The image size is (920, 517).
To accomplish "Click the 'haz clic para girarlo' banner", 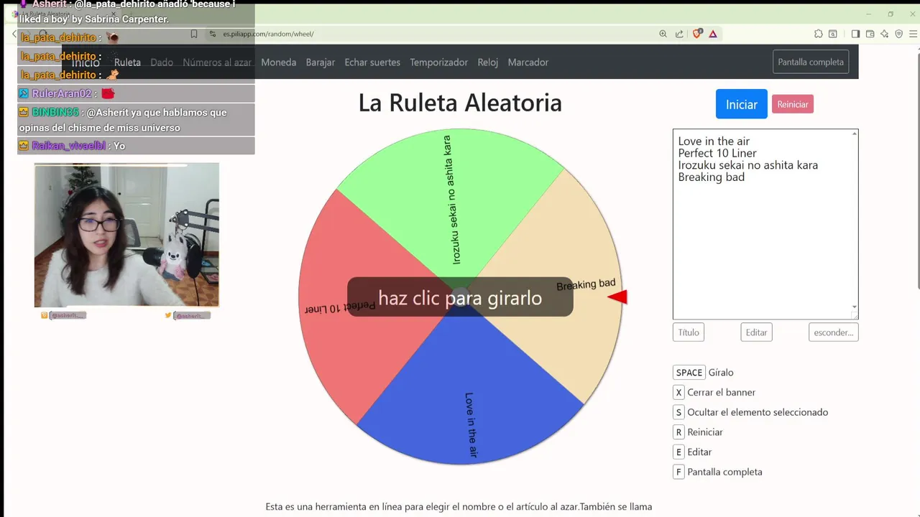I will (x=460, y=297).
